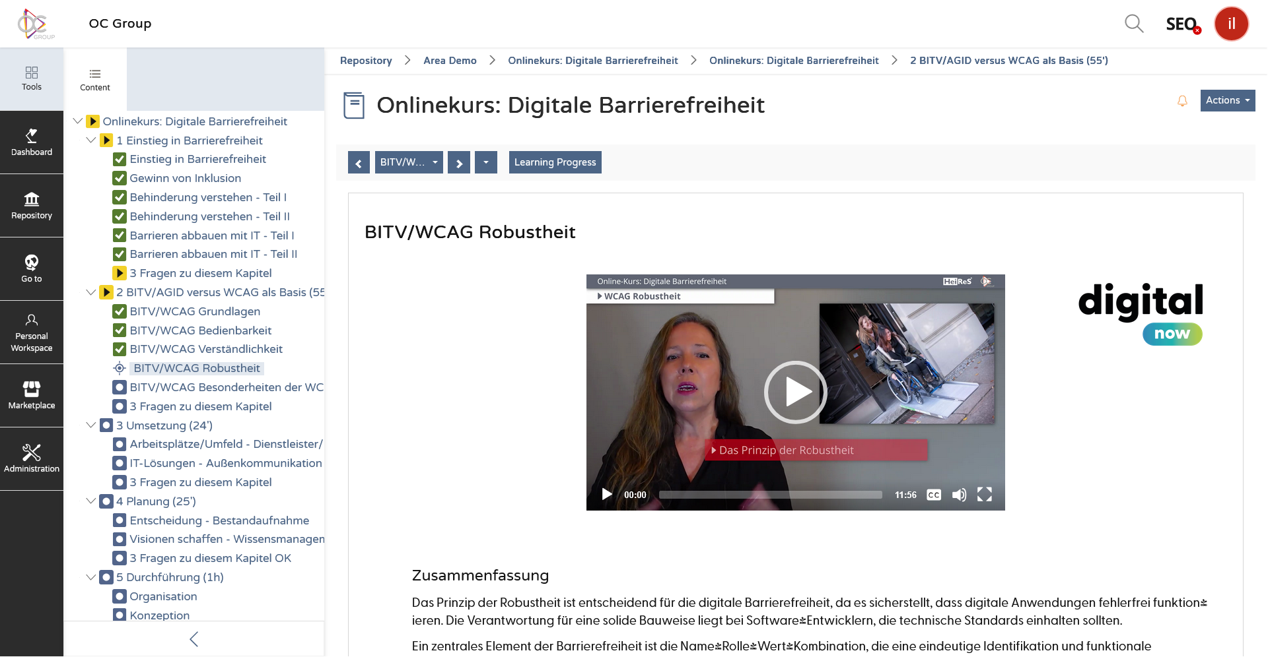This screenshot has width=1268, height=657.
Task: Collapse the Onlinekurs root tree node
Action: tap(78, 121)
